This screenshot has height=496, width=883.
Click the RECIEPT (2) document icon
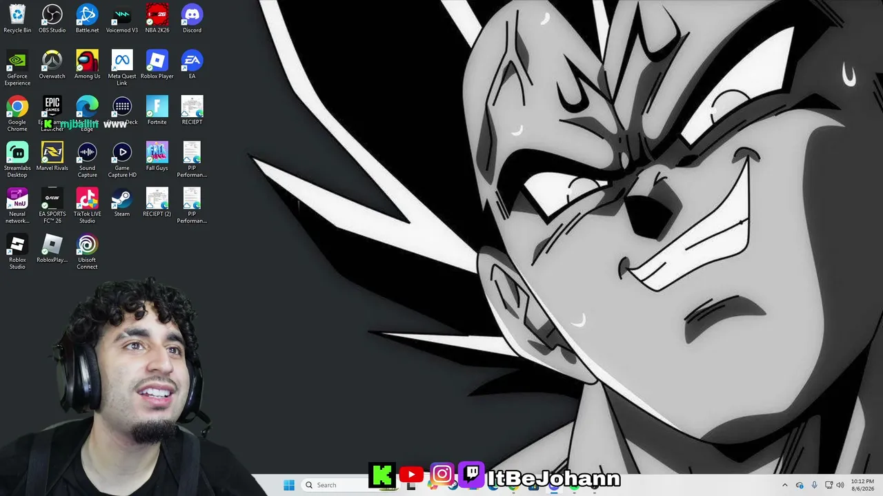coord(157,203)
